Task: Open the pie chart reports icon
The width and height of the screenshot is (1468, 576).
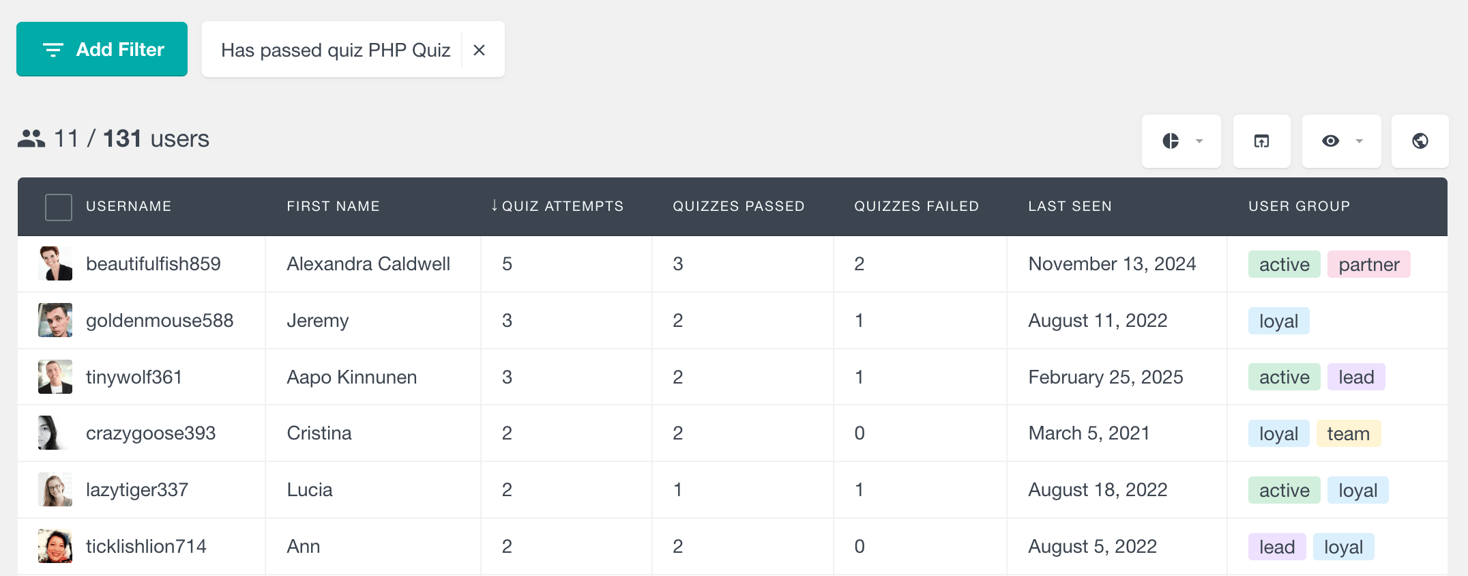Action: coord(1172,141)
